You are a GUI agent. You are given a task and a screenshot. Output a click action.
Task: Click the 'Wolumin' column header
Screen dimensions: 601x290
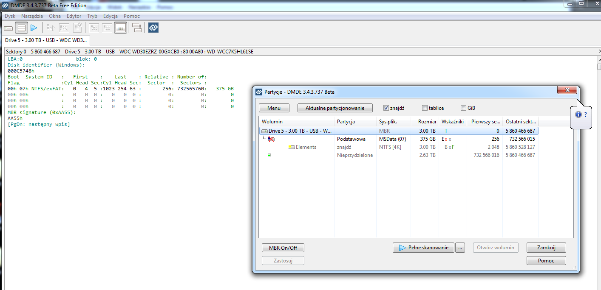(x=296, y=122)
